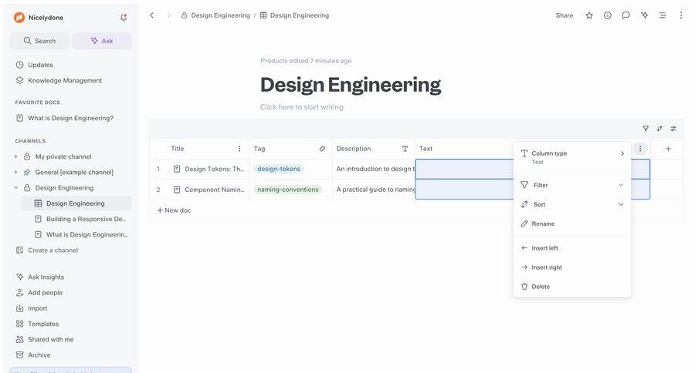Expand the Filter section in column menu
695x373 pixels.
click(572, 185)
